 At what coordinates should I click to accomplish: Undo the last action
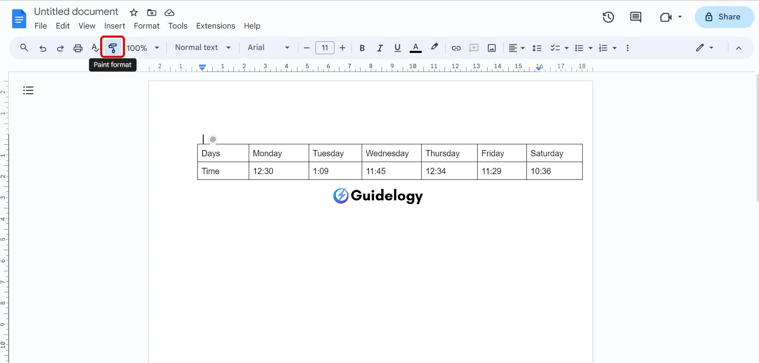[x=43, y=48]
